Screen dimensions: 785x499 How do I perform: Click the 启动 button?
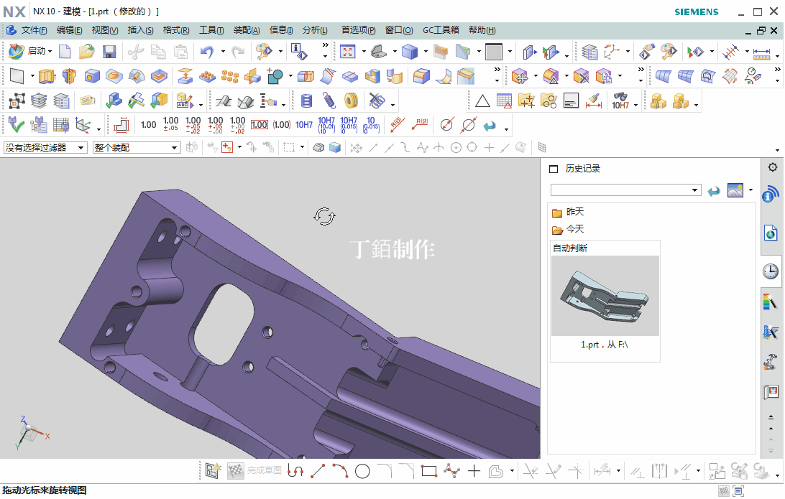[x=30, y=52]
